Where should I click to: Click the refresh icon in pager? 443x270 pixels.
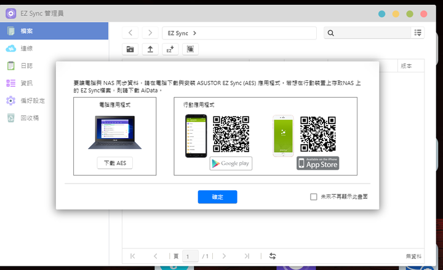click(x=273, y=256)
